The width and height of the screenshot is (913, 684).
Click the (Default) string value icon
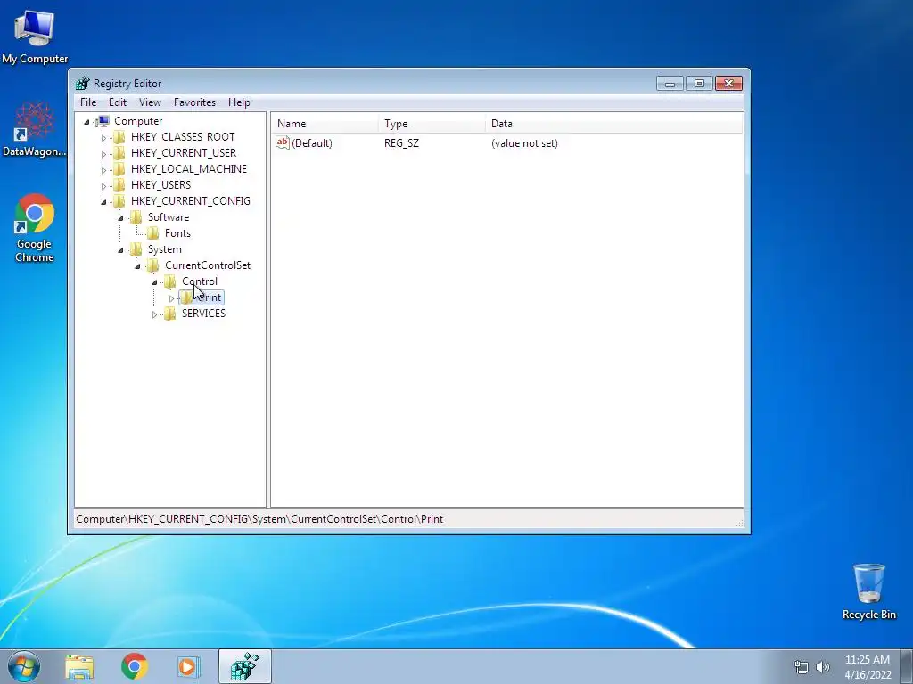click(283, 142)
